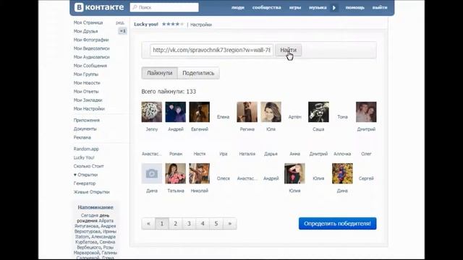463x260 pixels.
Task: Open Моя Страница in sidebar
Action: (88, 22)
